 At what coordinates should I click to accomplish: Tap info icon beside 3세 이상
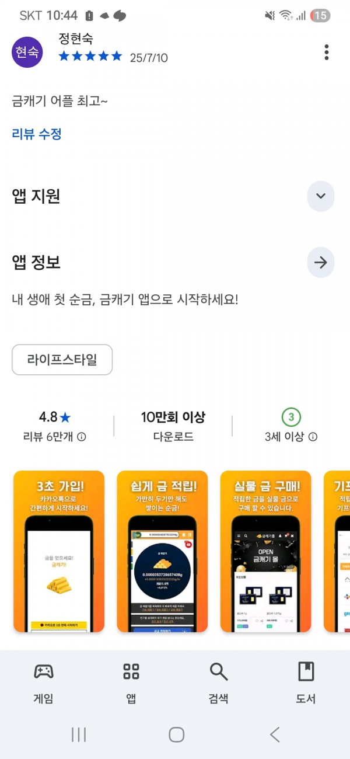click(313, 437)
